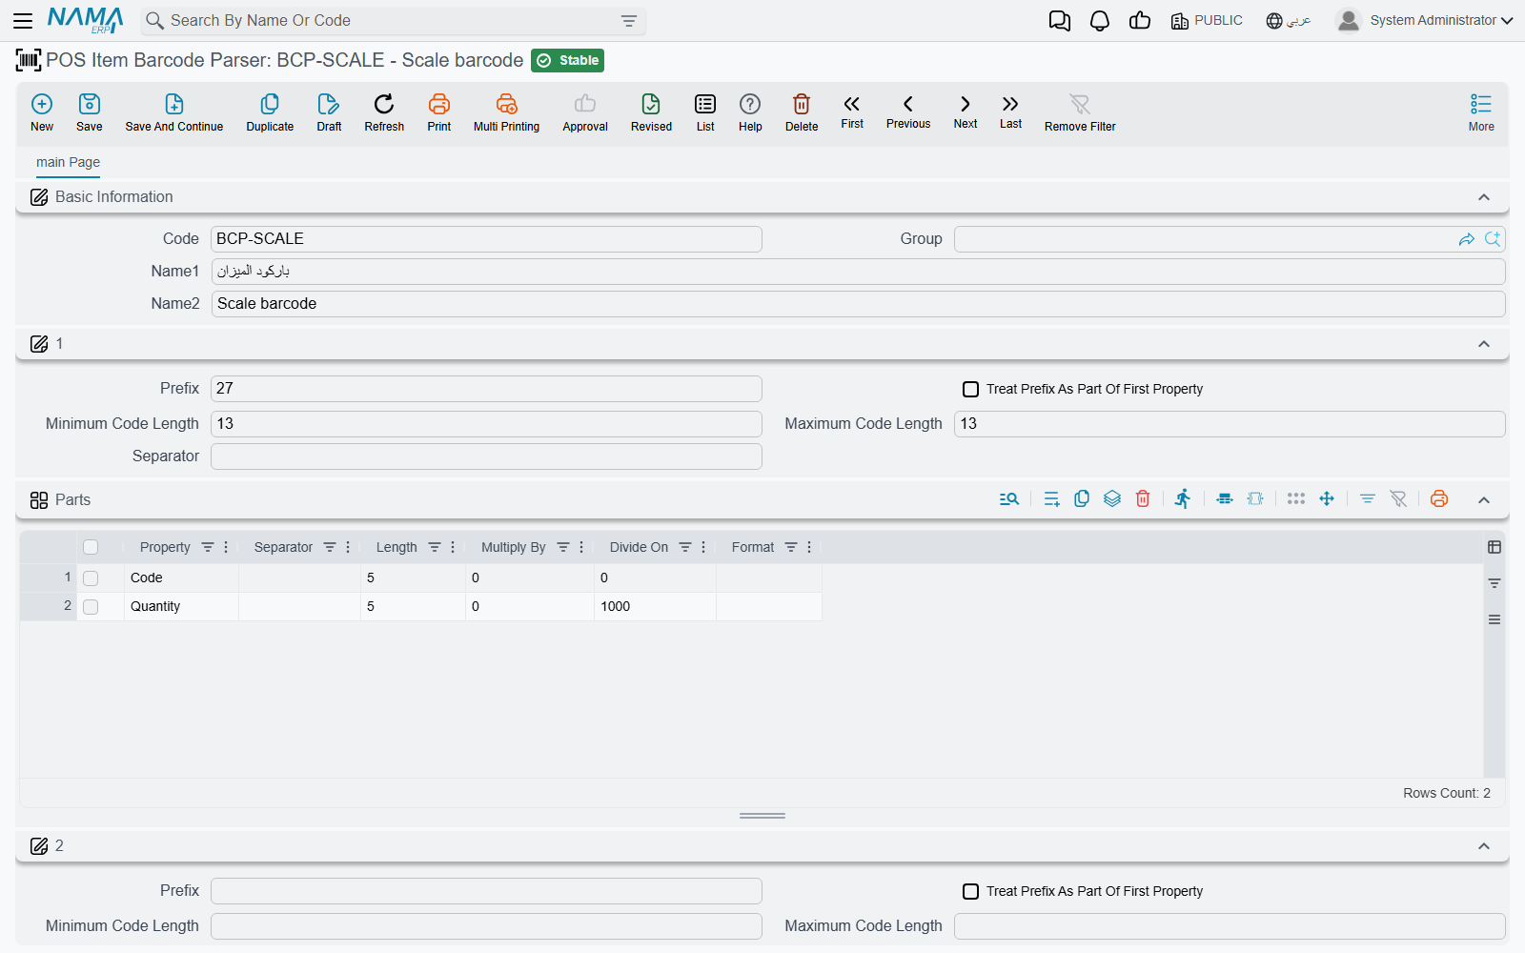This screenshot has width=1525, height=953.
Task: Open the System Administrator user dropdown
Action: 1425,20
